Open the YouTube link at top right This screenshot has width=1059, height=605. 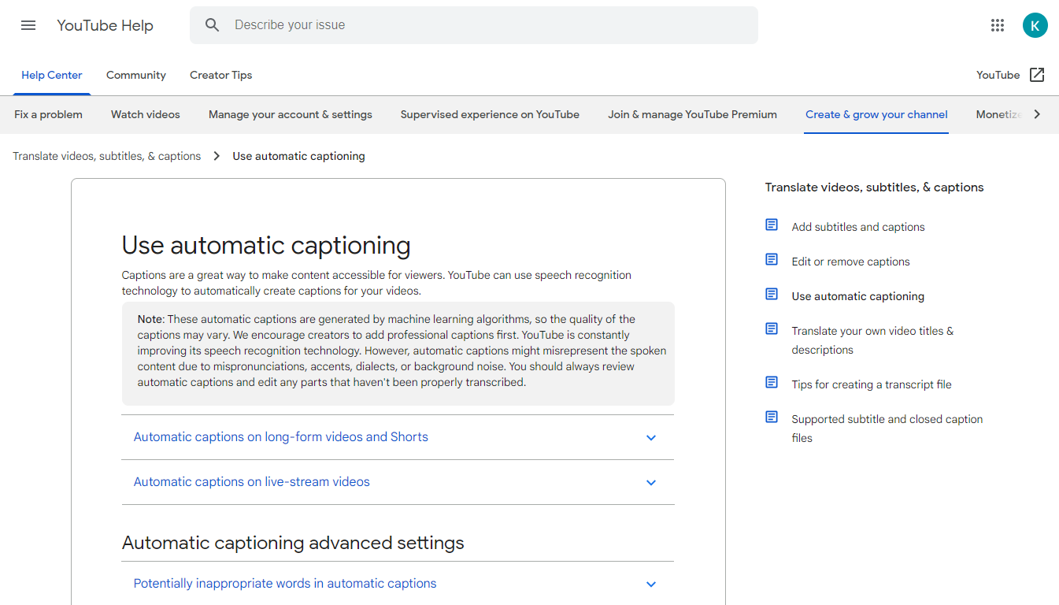(998, 76)
